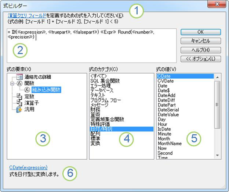Select DatePart function value
Viewport: 229px width, 192px height.
[185, 105]
